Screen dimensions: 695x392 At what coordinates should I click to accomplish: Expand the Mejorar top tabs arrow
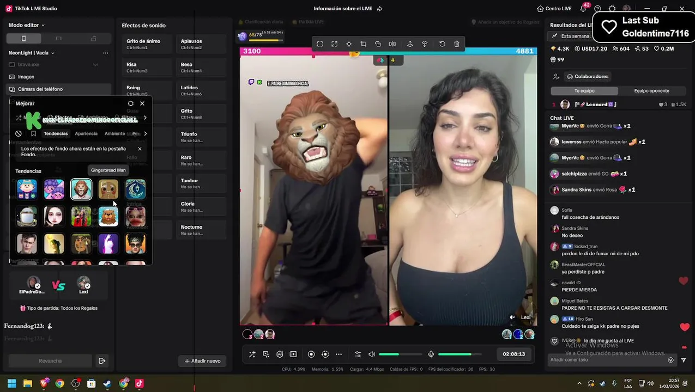(145, 118)
